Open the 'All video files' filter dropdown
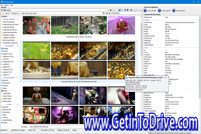Image resolution: width=201 pixels, height=134 pixels. [x=141, y=13]
